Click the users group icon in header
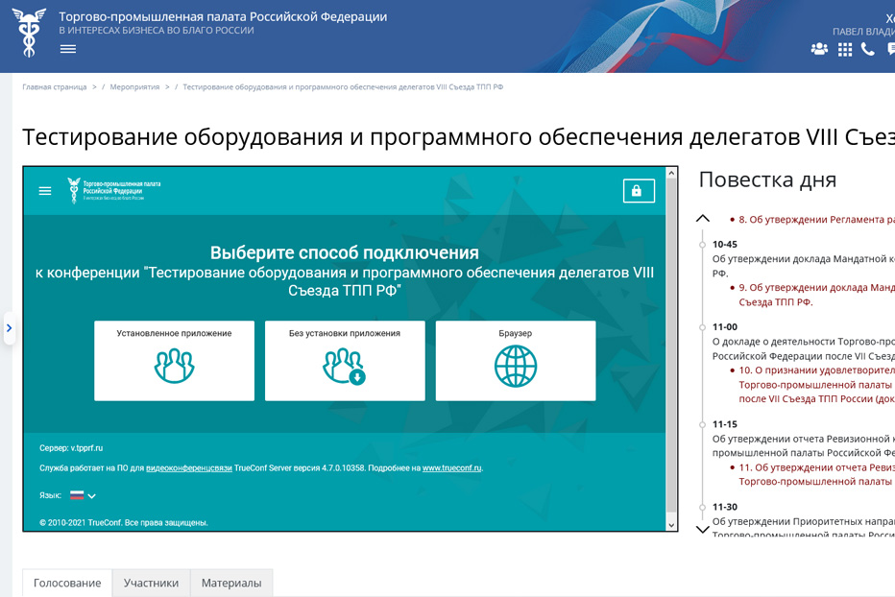 tap(819, 49)
